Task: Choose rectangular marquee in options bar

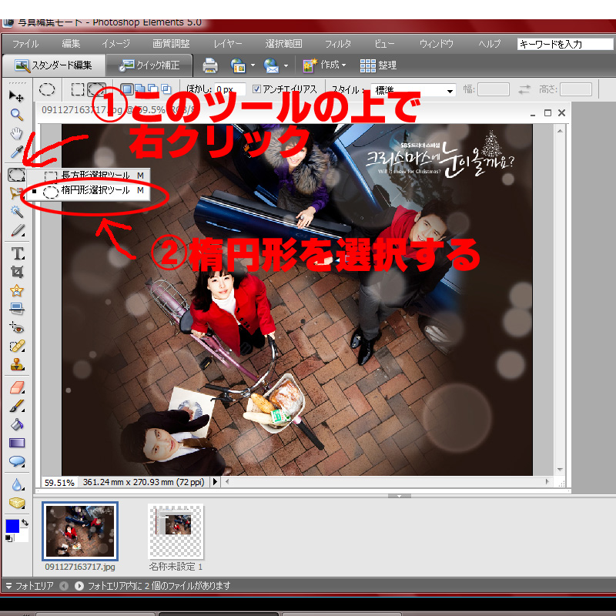Action: (x=78, y=89)
